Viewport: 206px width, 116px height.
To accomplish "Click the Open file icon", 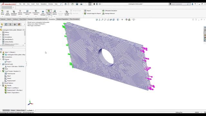I will (x=72, y=4).
